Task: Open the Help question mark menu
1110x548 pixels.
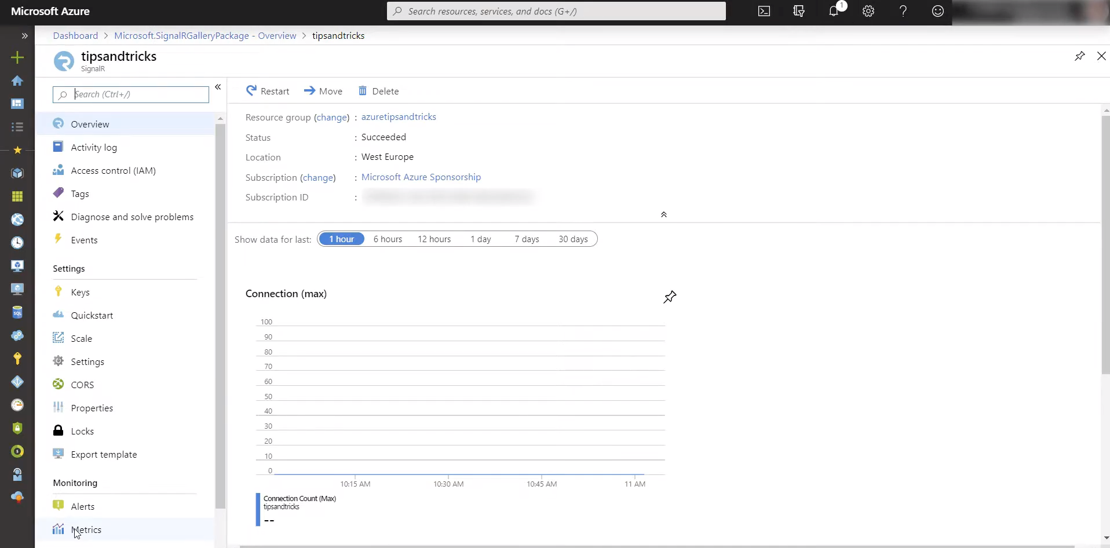Action: 903,11
